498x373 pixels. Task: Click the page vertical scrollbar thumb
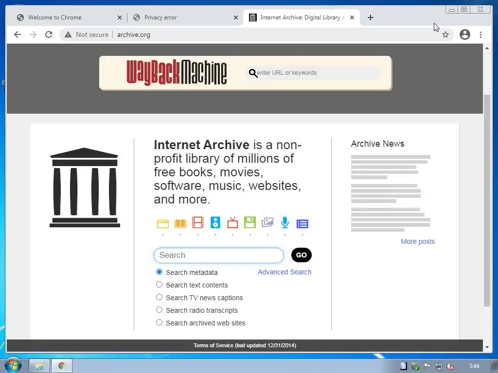pyautogui.click(x=487, y=201)
